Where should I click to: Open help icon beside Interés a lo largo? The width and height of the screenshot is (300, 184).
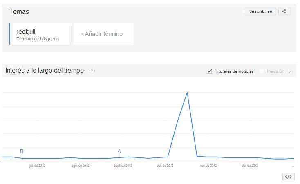click(x=92, y=71)
